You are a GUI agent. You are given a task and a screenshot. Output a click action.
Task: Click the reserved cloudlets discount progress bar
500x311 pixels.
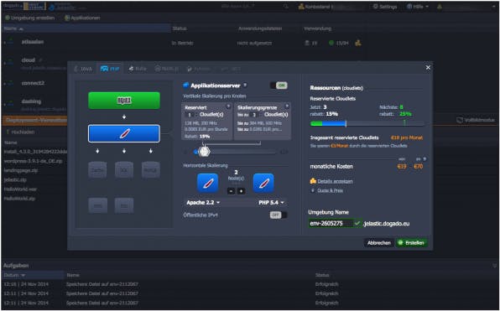(x=367, y=123)
